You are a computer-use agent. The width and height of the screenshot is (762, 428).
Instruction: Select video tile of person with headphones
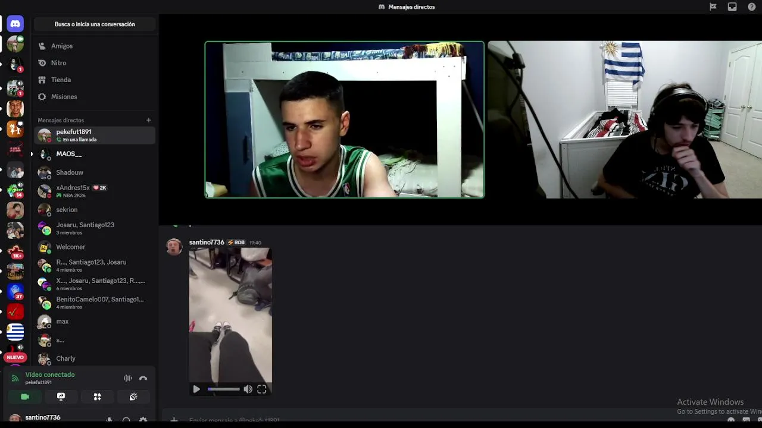(x=624, y=119)
